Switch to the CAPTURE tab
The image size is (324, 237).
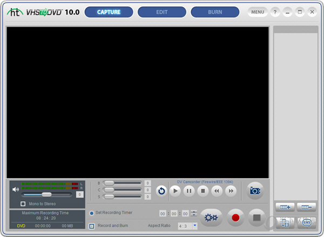pyautogui.click(x=109, y=12)
